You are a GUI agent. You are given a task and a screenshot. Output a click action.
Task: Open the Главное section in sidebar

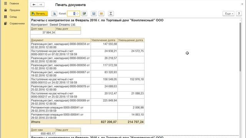(14, 3)
